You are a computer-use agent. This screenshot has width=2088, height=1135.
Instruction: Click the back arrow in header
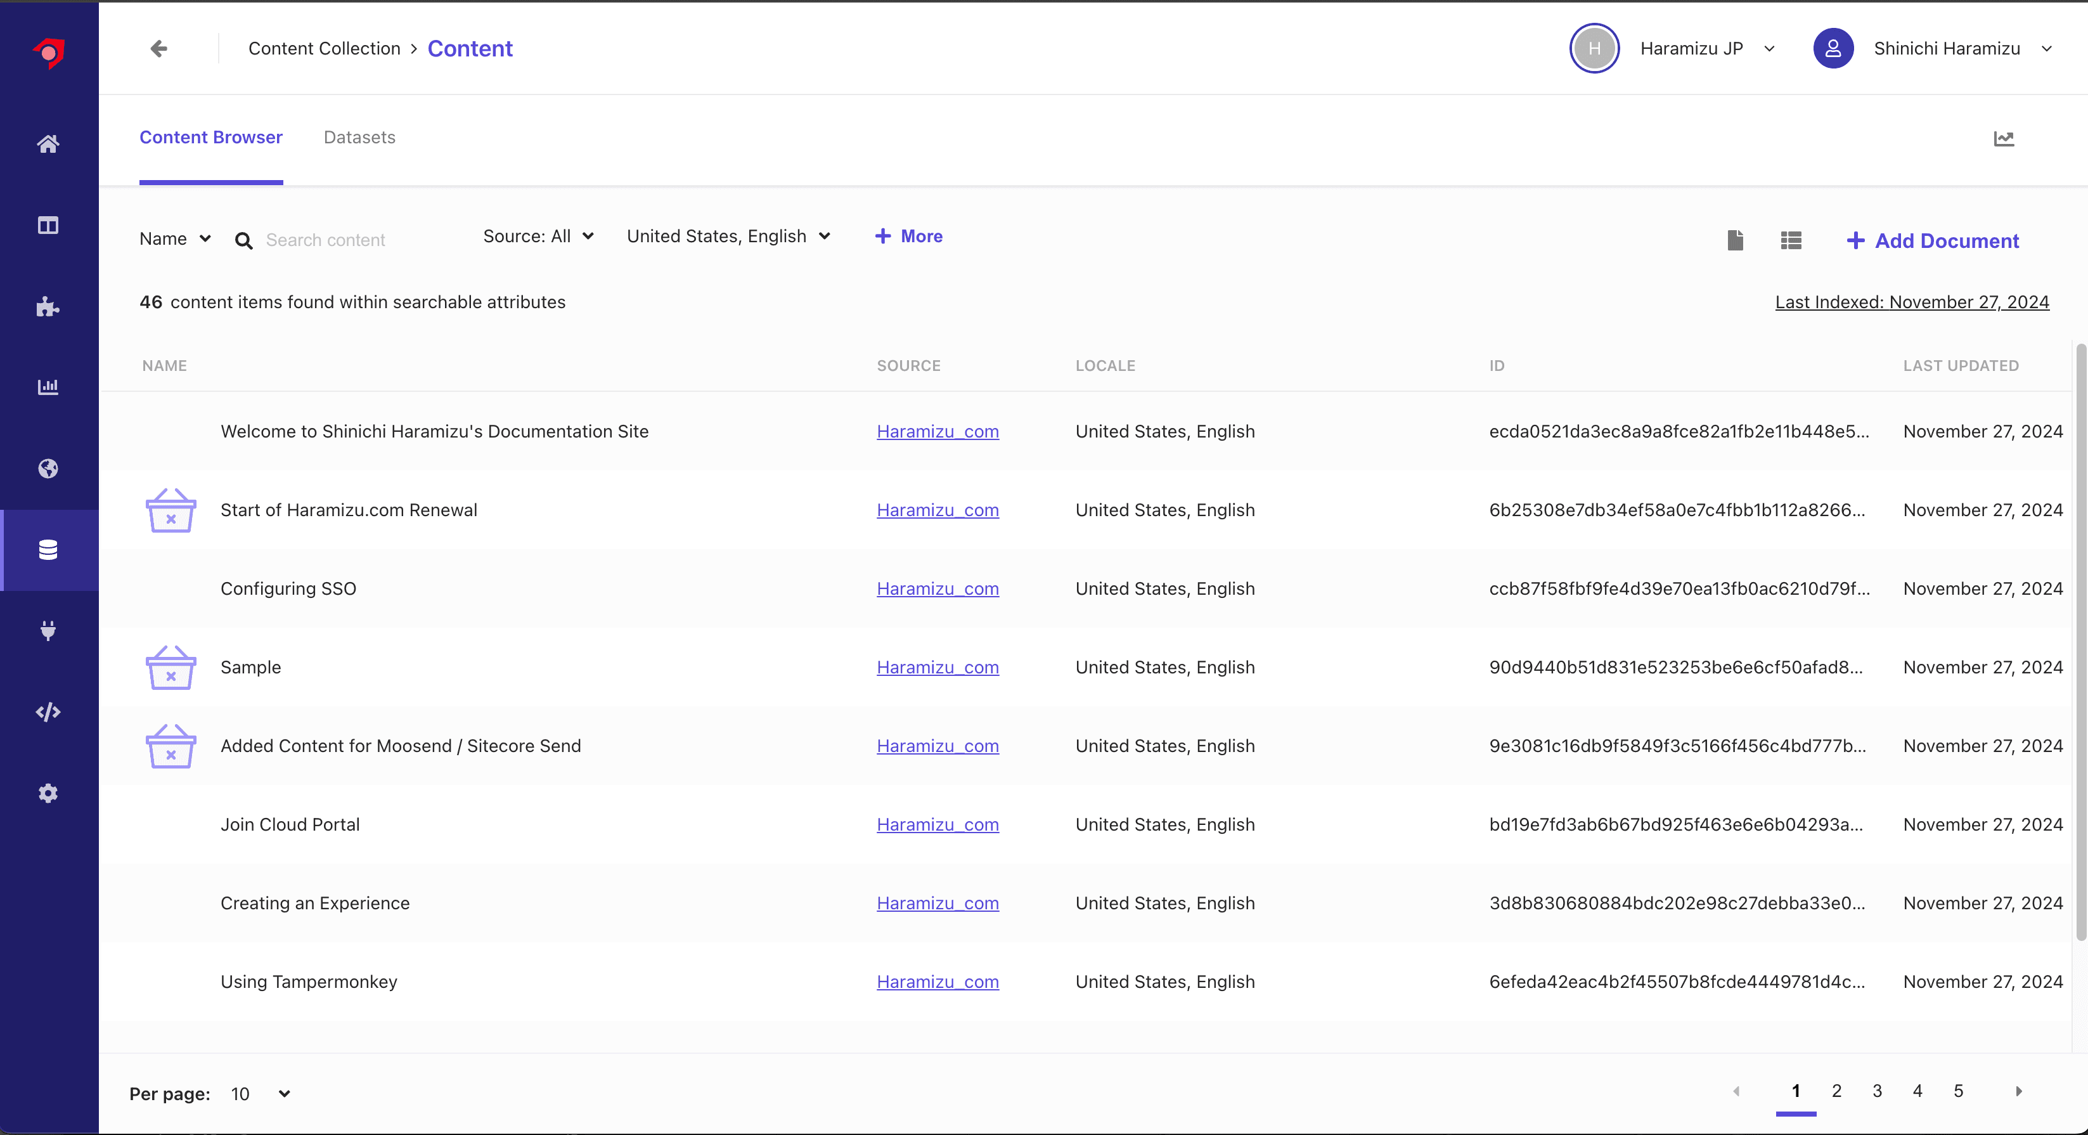point(159,49)
